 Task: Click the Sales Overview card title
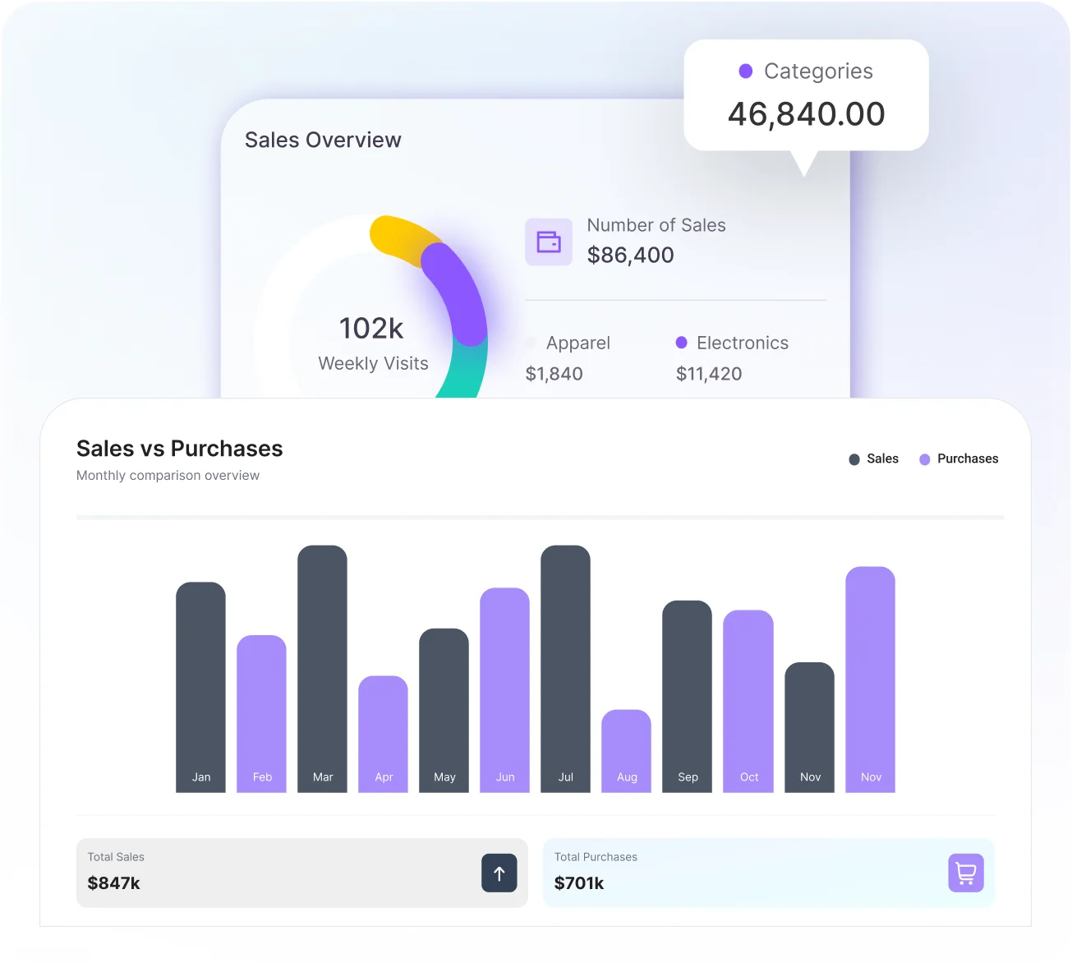(x=323, y=140)
